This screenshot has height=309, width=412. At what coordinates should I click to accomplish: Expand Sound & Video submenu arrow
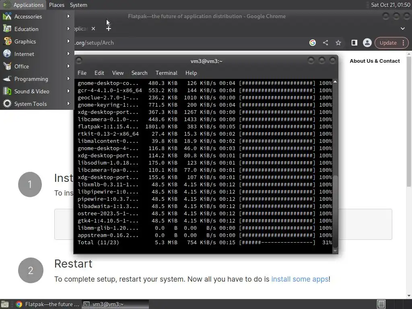click(68, 91)
